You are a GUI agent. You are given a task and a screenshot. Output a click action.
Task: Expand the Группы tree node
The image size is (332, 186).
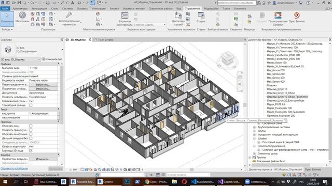pos(250,157)
